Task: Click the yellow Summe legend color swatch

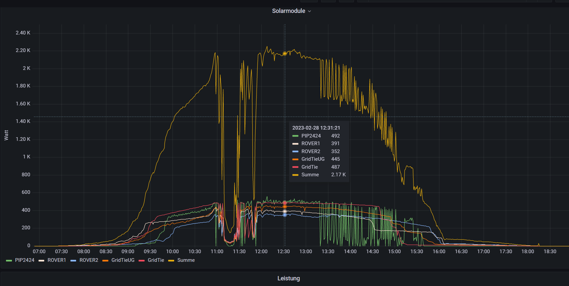Action: coord(171,260)
